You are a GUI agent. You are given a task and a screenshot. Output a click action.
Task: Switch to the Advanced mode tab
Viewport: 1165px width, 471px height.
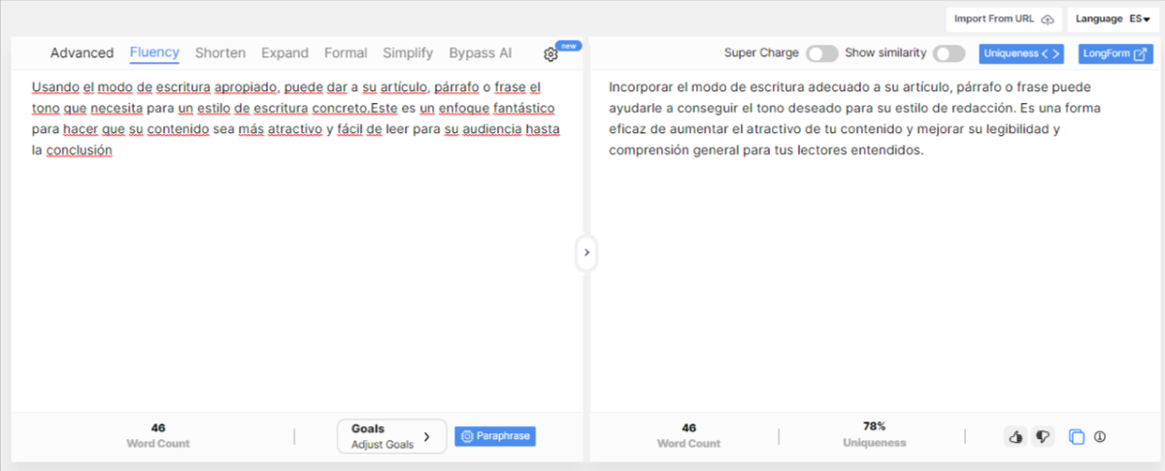coord(82,53)
